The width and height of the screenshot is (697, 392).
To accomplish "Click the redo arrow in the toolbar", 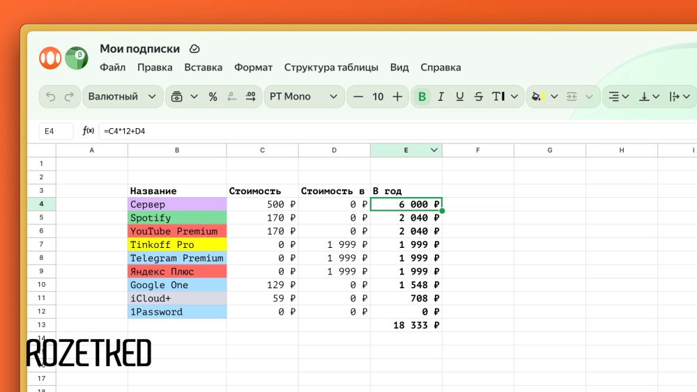I will [69, 97].
